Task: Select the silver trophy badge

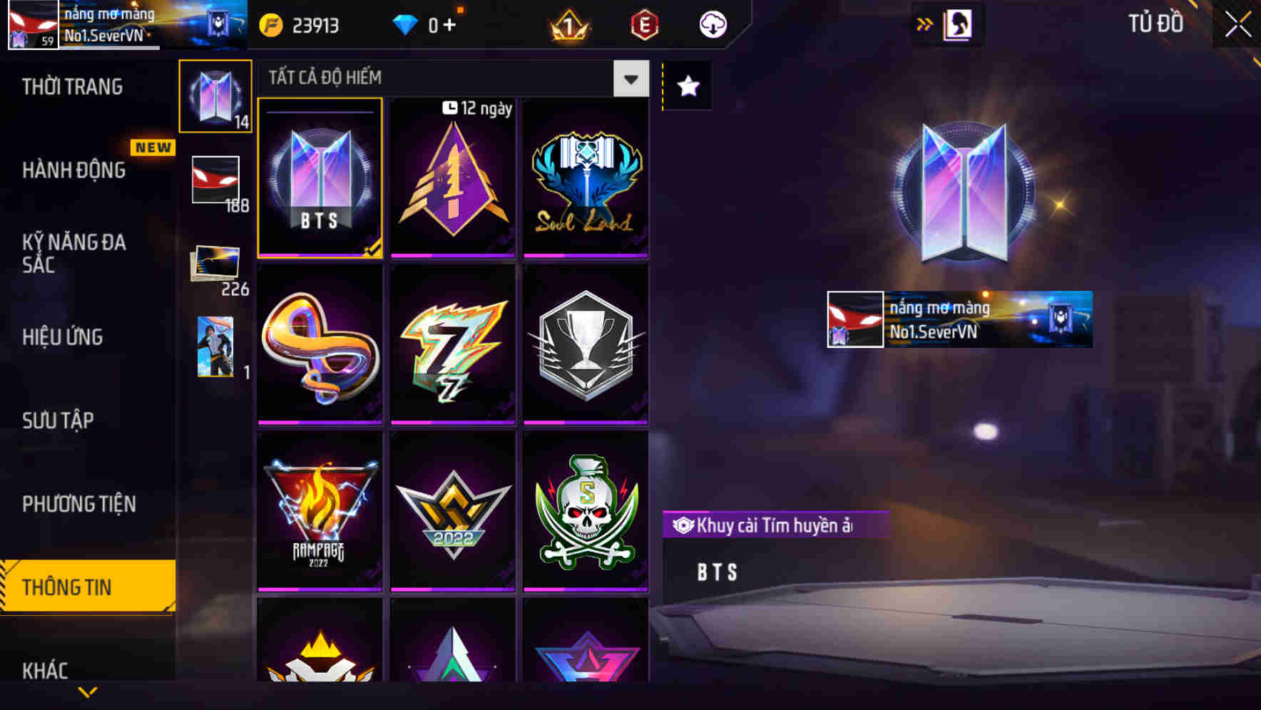Action: coord(586,345)
